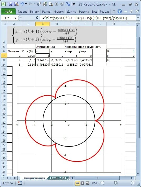Click the Back navigation arrow icon

[x=56, y=4]
